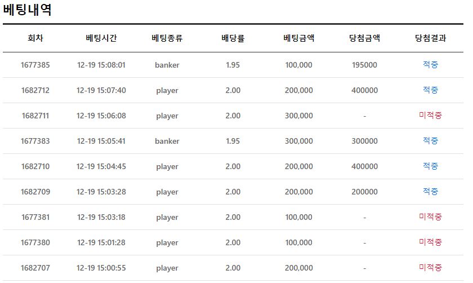Click the 회차 column header
The width and height of the screenshot is (473, 283).
pos(35,38)
